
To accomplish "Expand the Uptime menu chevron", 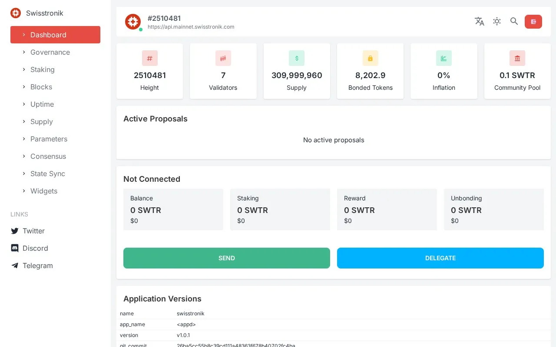I will [24, 104].
